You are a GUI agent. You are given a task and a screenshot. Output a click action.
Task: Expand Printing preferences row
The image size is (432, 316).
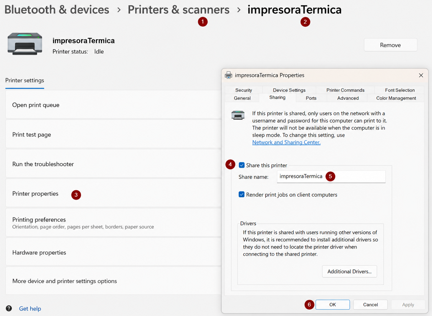tap(113, 223)
